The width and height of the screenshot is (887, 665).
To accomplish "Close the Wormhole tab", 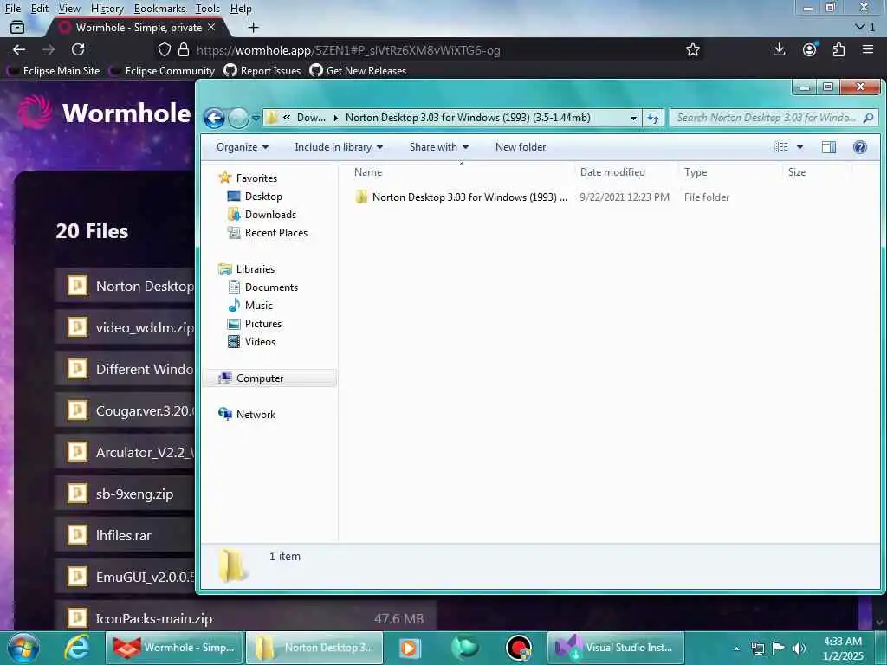I will tap(211, 27).
